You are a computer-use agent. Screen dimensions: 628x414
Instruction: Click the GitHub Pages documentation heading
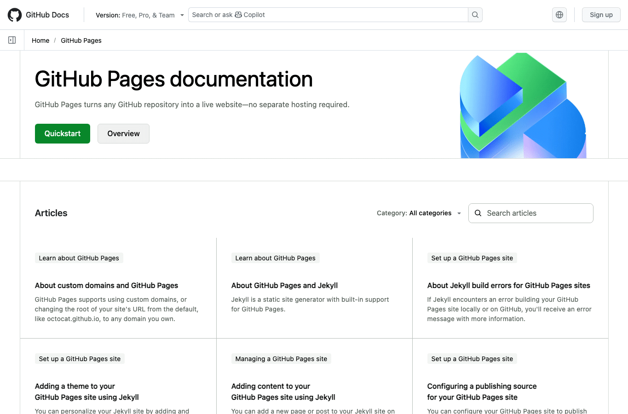click(x=173, y=79)
